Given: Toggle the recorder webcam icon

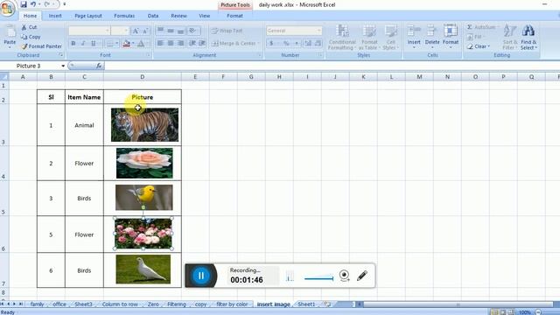Looking at the screenshot, I should point(344,276).
